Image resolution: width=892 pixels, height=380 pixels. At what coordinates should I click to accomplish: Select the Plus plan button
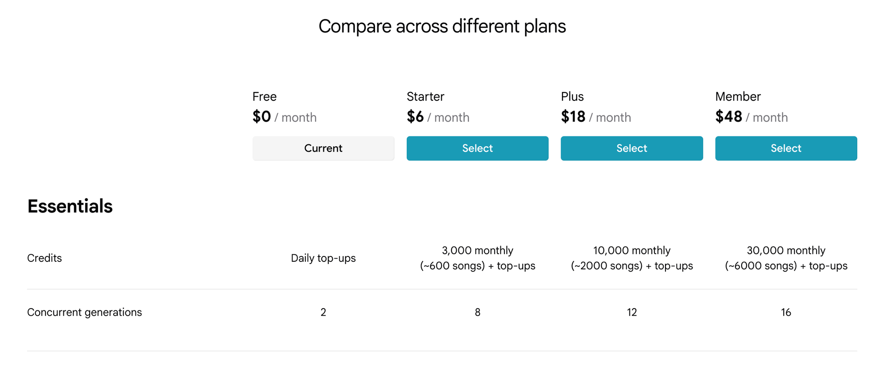632,148
